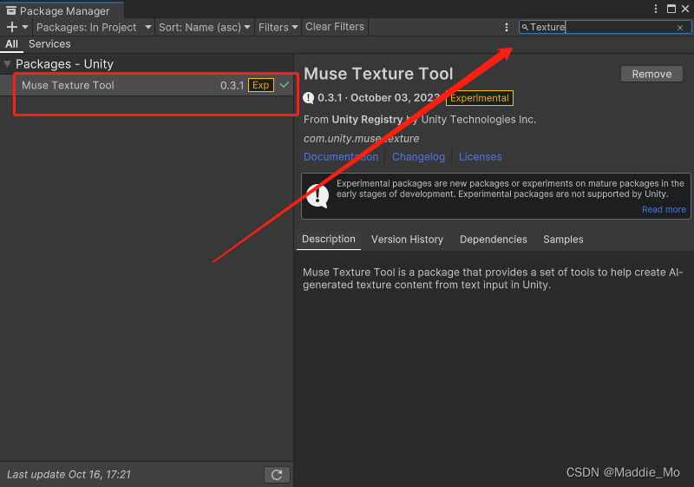Switch to the Services tab
Viewport: 694px width, 487px height.
pyautogui.click(x=49, y=43)
